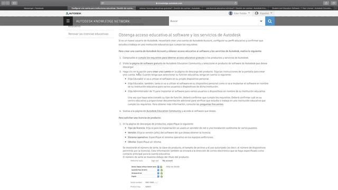Screen dimensions: 338x190
Task: Open the preguntas frecuentes link
Action: 212,104
